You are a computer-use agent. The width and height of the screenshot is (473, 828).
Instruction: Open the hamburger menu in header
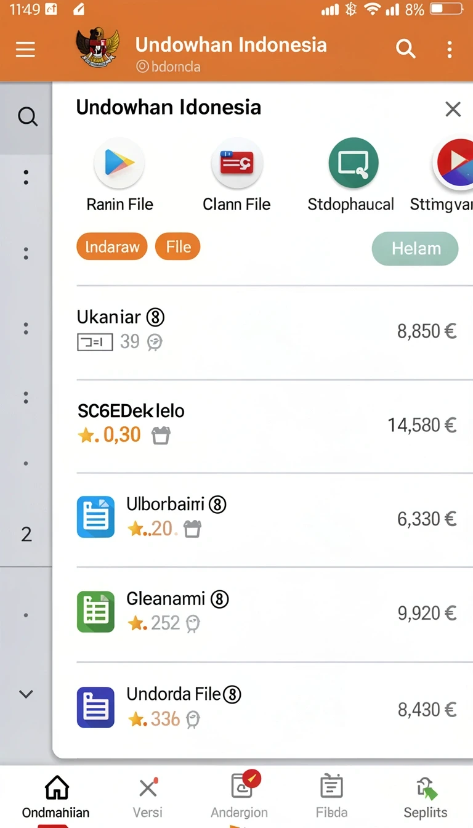pyautogui.click(x=25, y=49)
